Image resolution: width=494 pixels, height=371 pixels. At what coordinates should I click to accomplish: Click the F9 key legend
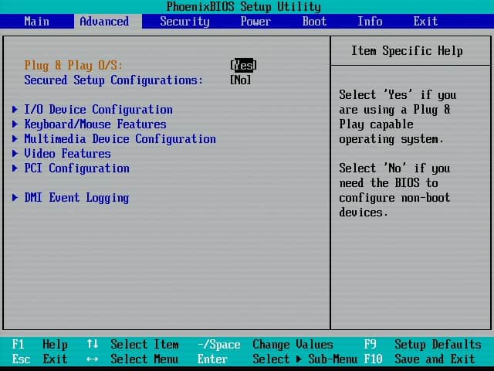tap(370, 344)
